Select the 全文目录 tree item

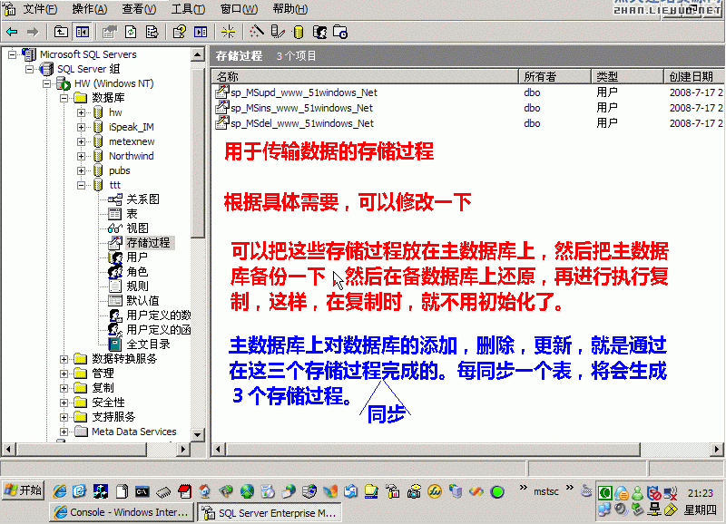click(x=148, y=344)
